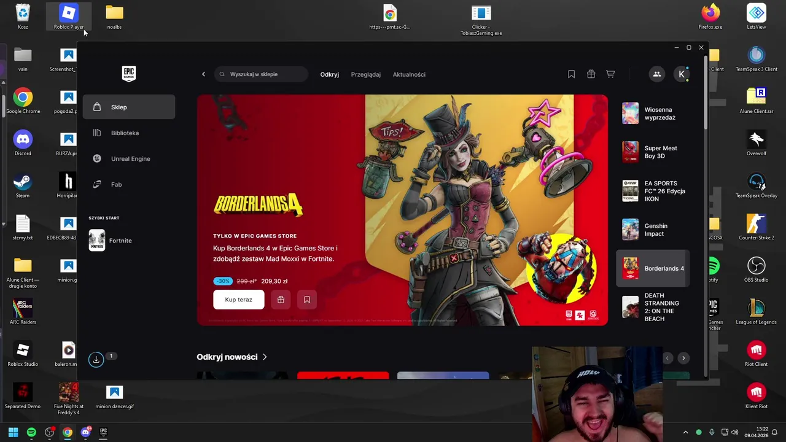Viewport: 786px width, 442px height.
Task: Select EA SPORTS FC 26 Edycja IKON
Action: pyautogui.click(x=653, y=191)
